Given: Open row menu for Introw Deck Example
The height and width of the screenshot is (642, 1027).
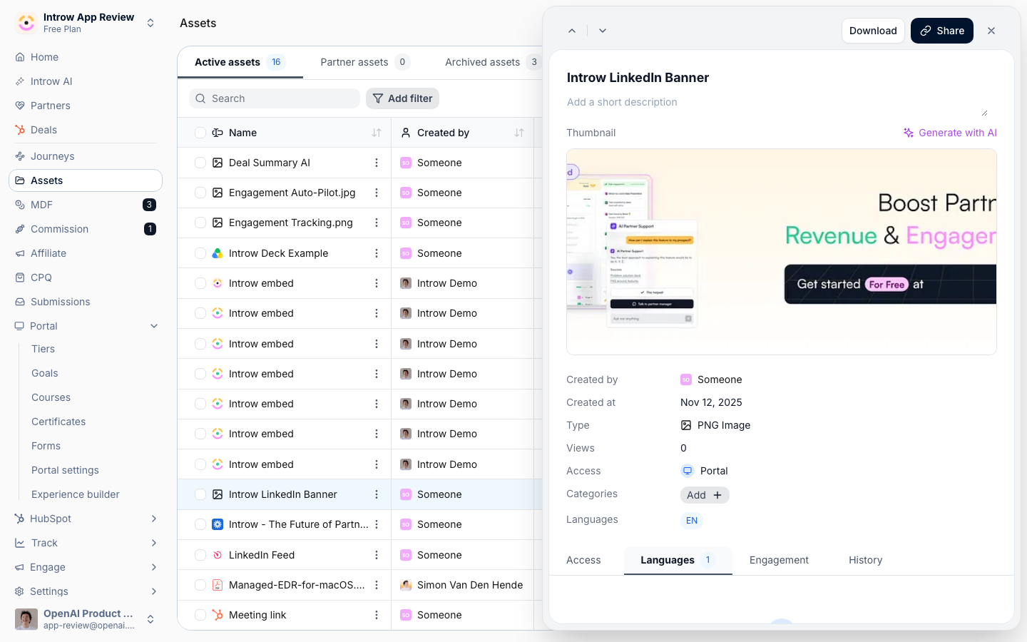Looking at the screenshot, I should pos(377,253).
